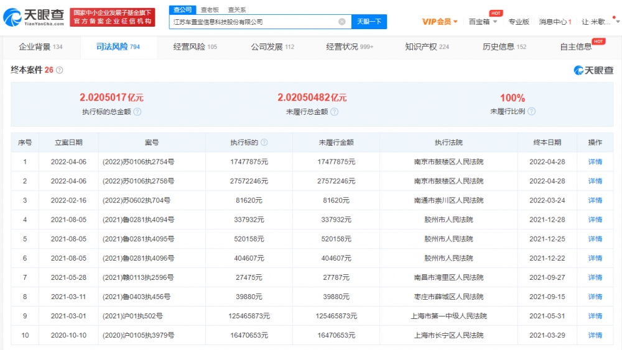Click the 案号 column header
This screenshot has height=350, width=622.
(x=152, y=142)
